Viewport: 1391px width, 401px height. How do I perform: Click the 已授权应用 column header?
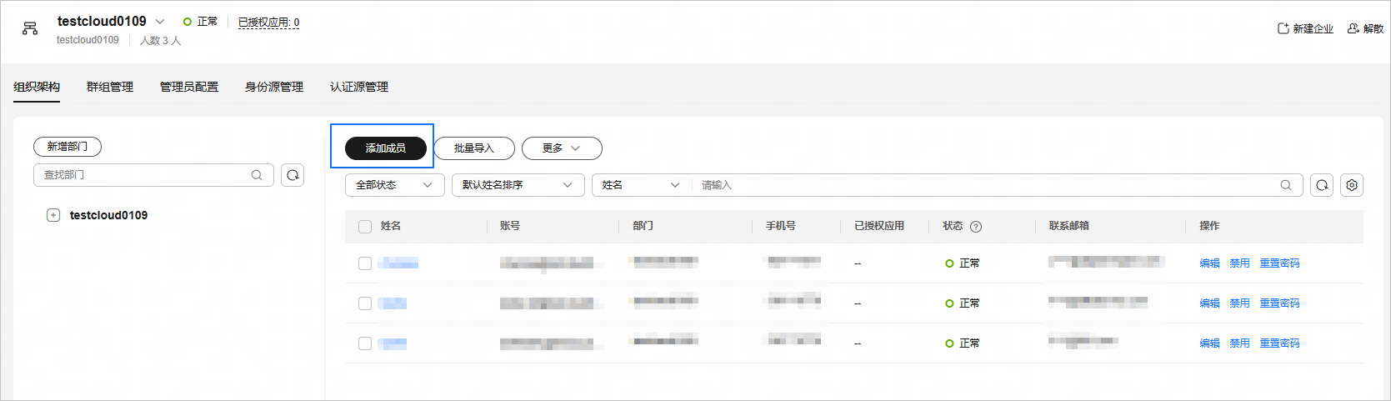pyautogui.click(x=879, y=226)
